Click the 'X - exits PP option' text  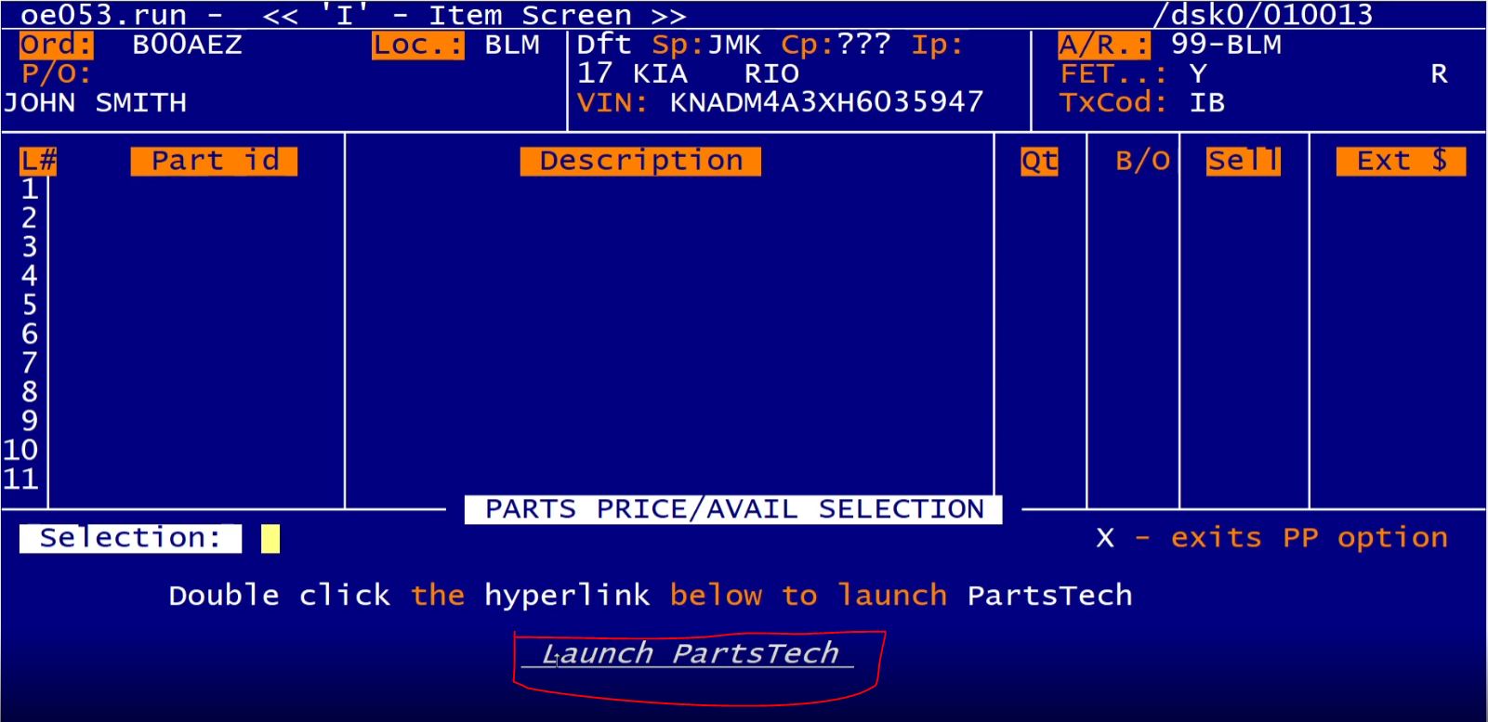coord(1271,538)
